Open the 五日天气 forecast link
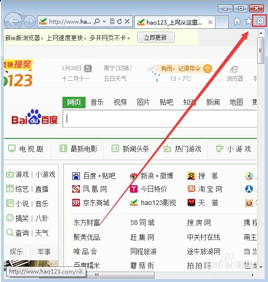This screenshot has width=268, height=282. 115,78
